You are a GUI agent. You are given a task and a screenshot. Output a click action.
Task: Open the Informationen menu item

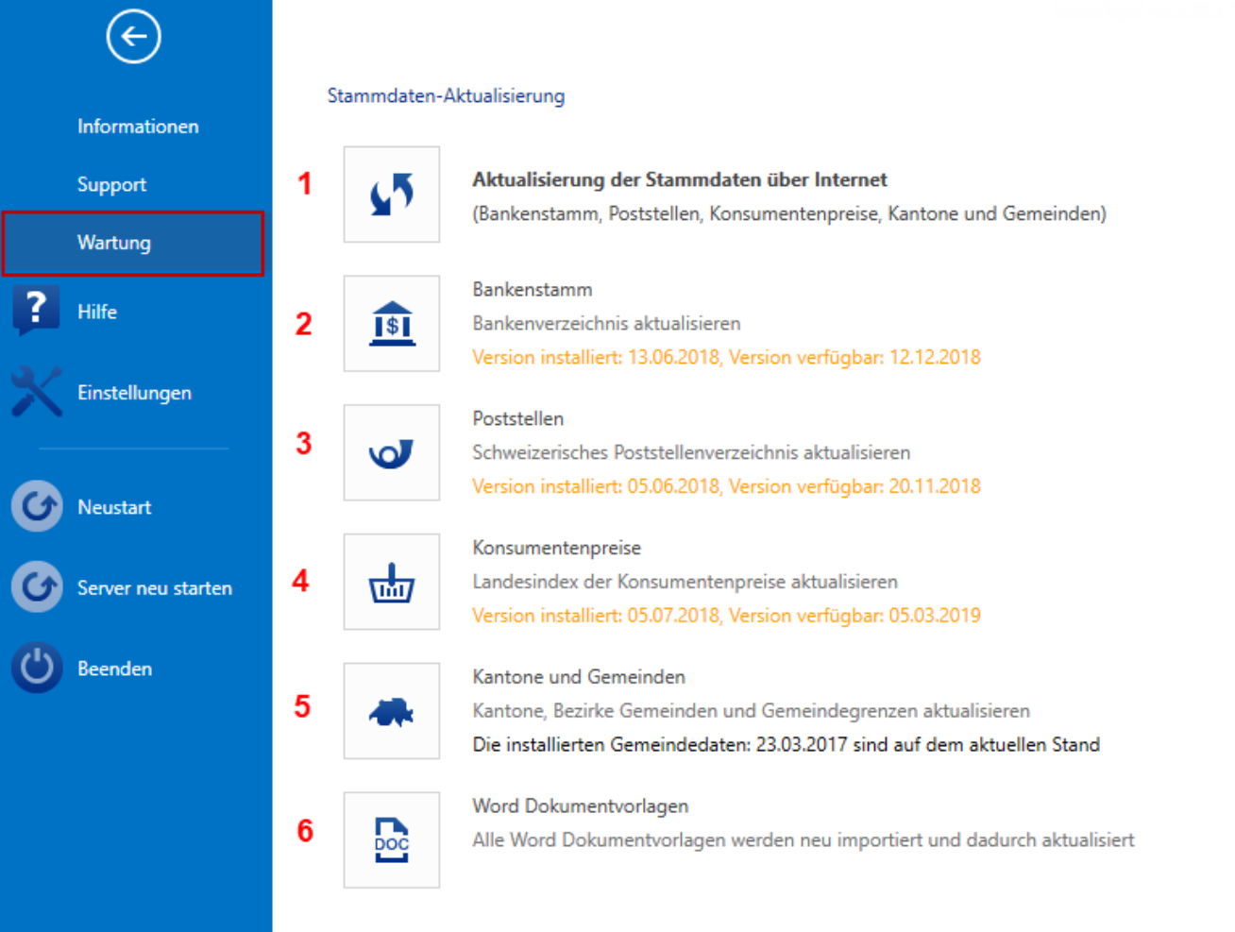(138, 127)
